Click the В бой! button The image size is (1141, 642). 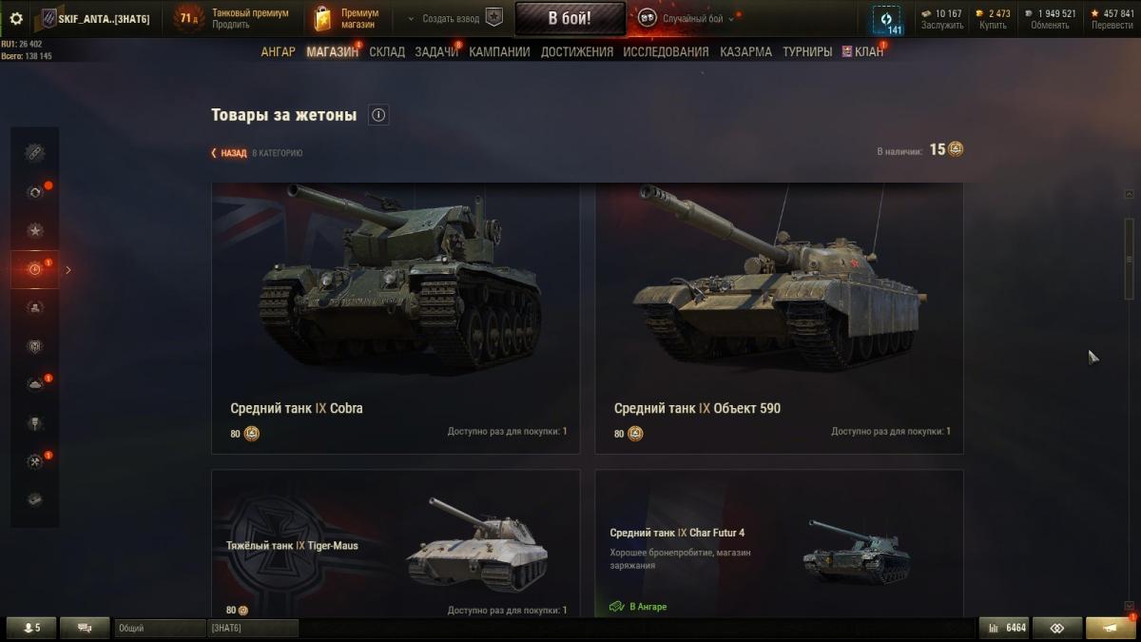570,18
